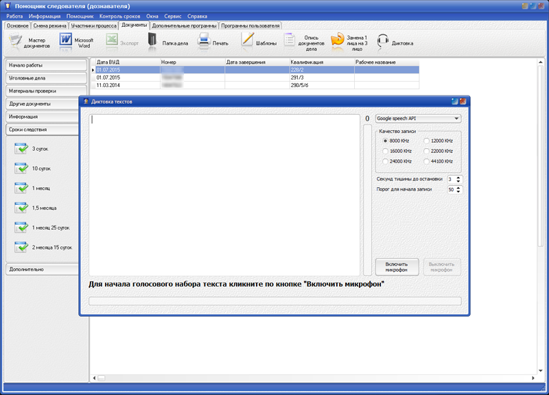Viewport: 549px width, 395px height.
Task: Decrease Секунд тишины до остановки value
Action: click(x=458, y=181)
